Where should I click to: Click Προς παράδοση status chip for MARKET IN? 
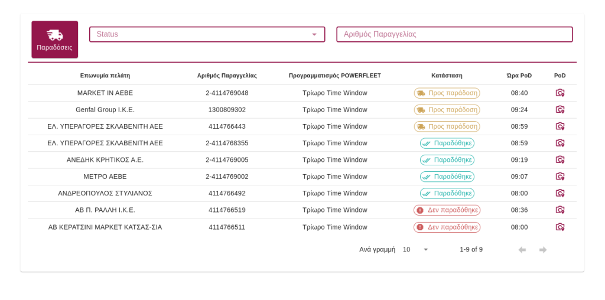coord(447,93)
